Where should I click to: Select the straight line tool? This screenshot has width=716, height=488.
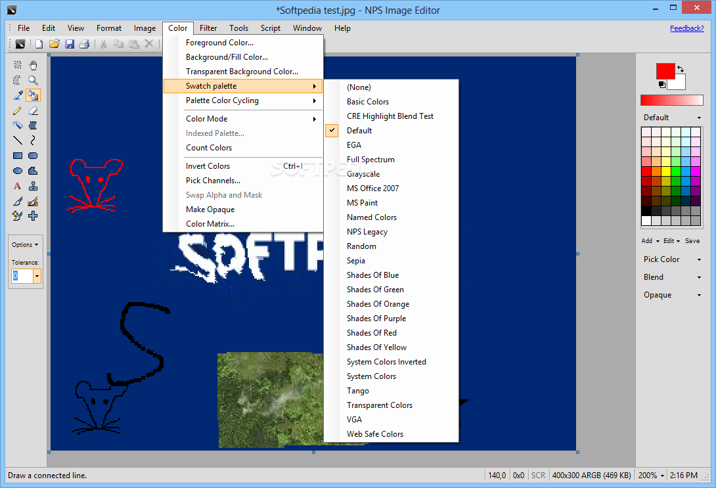17,140
